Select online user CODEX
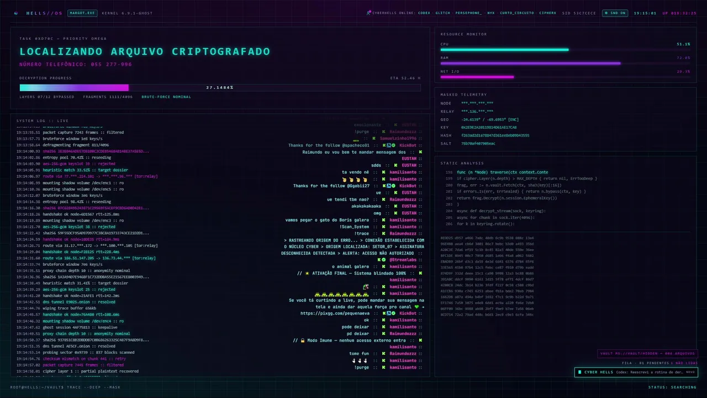Image resolution: width=707 pixels, height=398 pixels. pos(424,13)
